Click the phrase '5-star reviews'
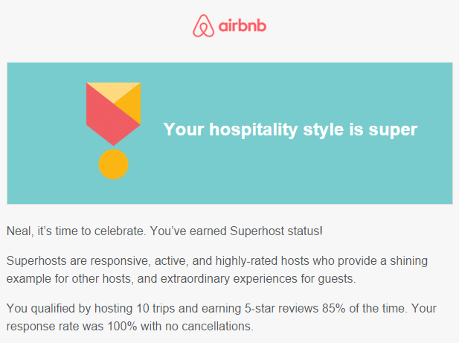459x343 pixels. click(x=281, y=309)
